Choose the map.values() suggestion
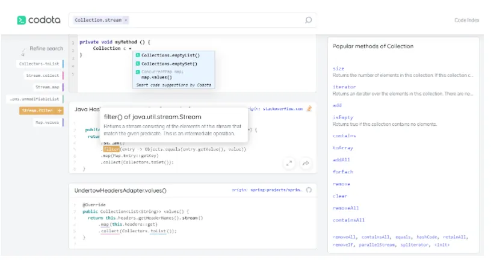491x263 pixels. tap(156, 77)
